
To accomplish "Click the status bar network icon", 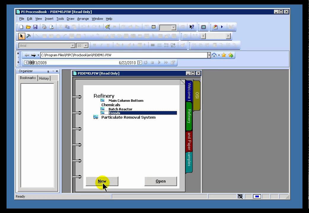I will click(240, 196).
